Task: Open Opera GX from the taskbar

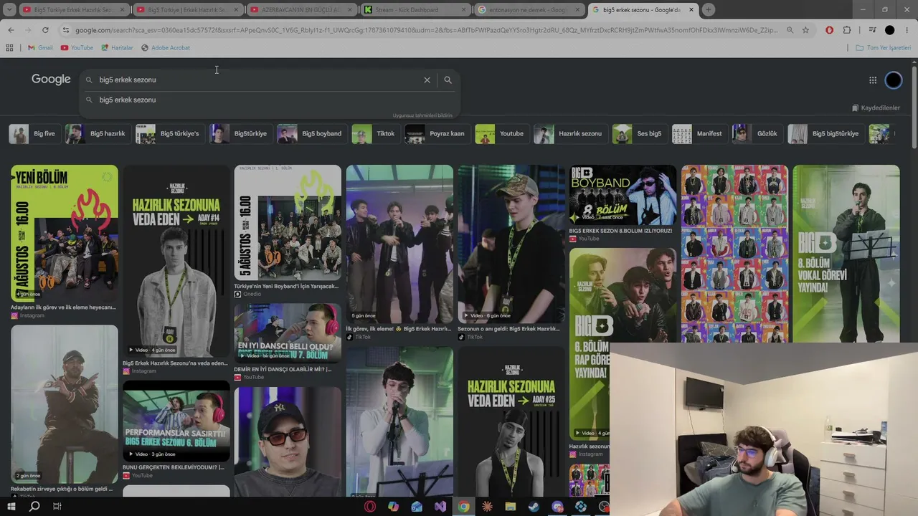Action: tap(370, 507)
